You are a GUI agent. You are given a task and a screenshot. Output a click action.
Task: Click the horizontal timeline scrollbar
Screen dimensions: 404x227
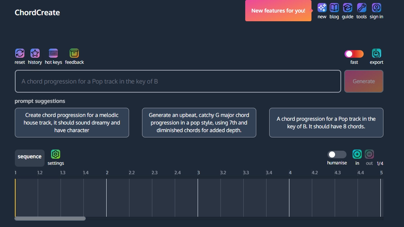point(50,218)
